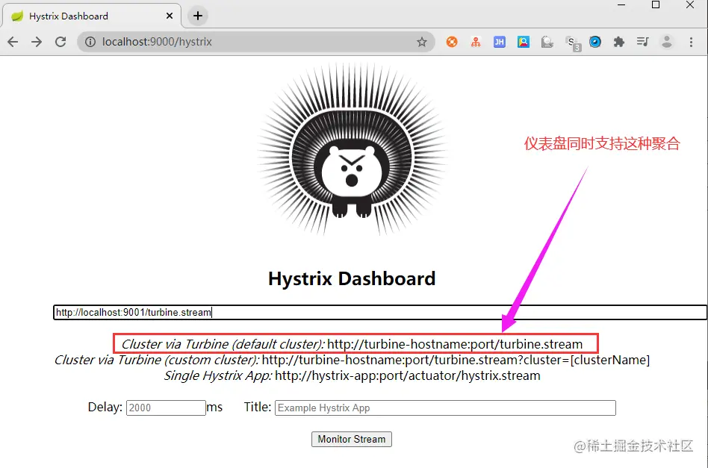Open the gray magnifier extension icon
This screenshot has width=708, height=468.
[x=547, y=42]
